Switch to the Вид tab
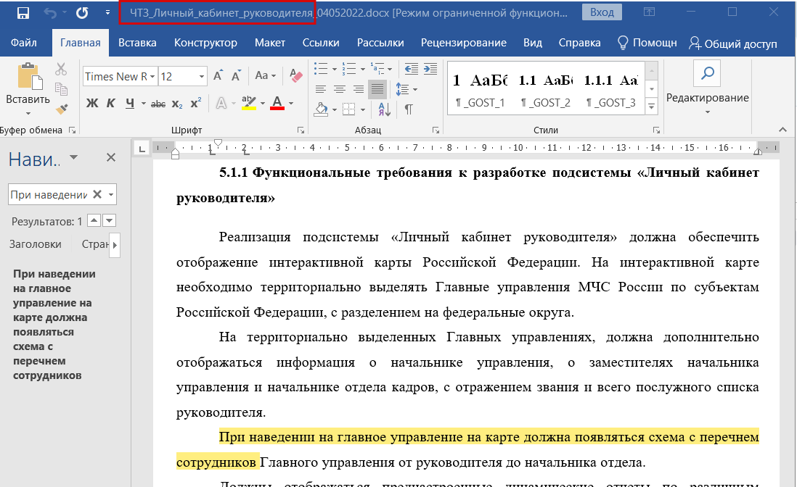797x487 pixels. [533, 43]
